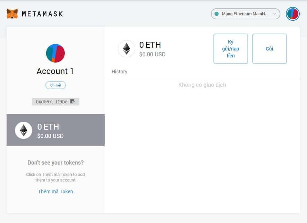Click the Gửi button
Viewport: 307px width, 223px height.
pos(270,48)
